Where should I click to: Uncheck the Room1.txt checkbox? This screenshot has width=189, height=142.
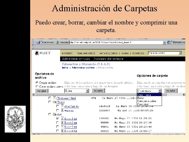(x=57, y=118)
